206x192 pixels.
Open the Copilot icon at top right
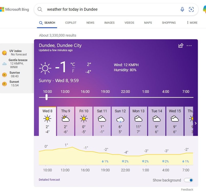click(x=204, y=9)
